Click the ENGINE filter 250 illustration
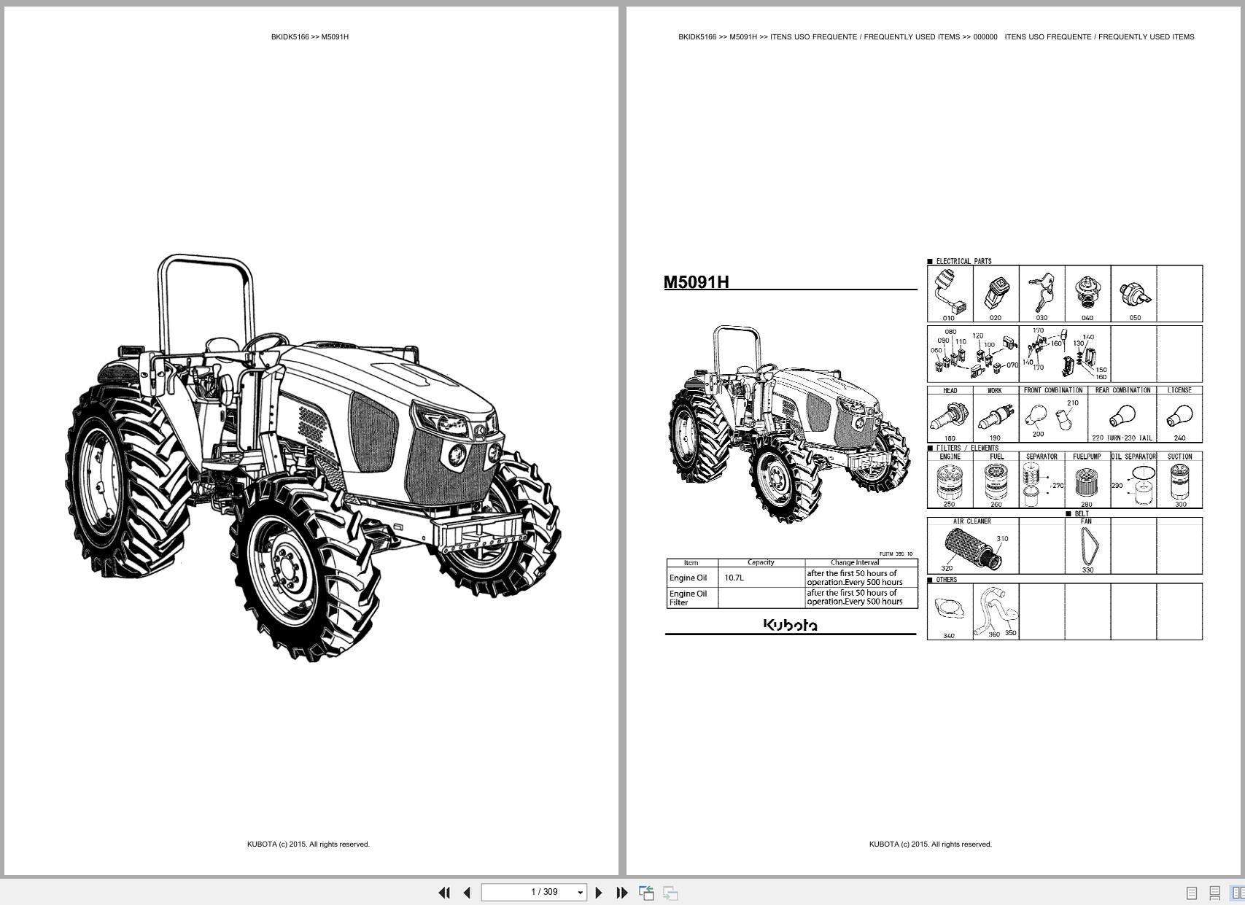Image resolution: width=1245 pixels, height=905 pixels. pyautogui.click(x=950, y=482)
